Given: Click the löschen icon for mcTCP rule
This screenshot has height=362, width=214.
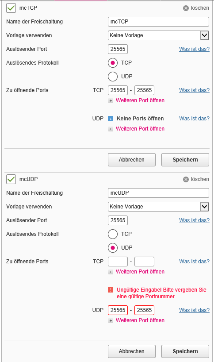Looking at the screenshot, I should [186, 8].
